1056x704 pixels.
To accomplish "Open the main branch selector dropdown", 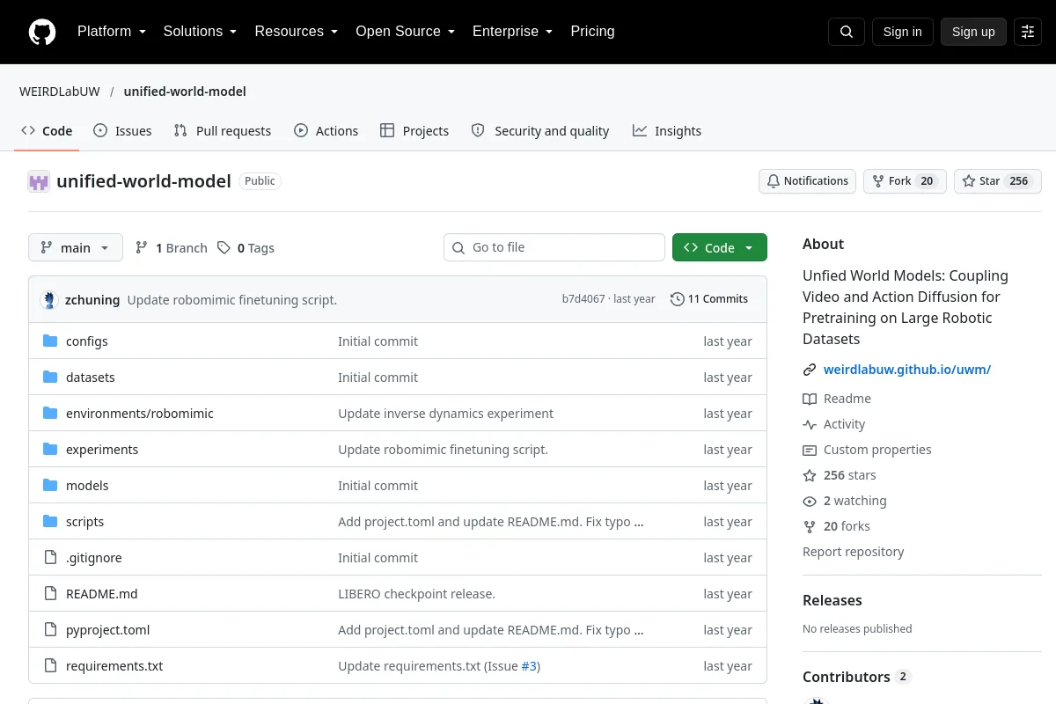I will tap(76, 248).
